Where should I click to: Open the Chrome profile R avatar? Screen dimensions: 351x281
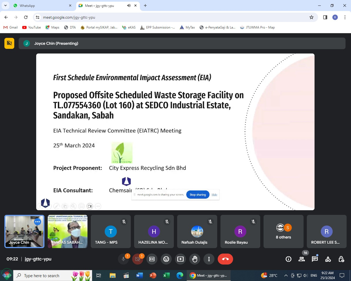(x=335, y=17)
